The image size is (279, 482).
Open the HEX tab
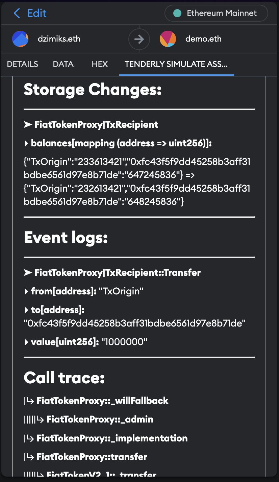click(99, 64)
